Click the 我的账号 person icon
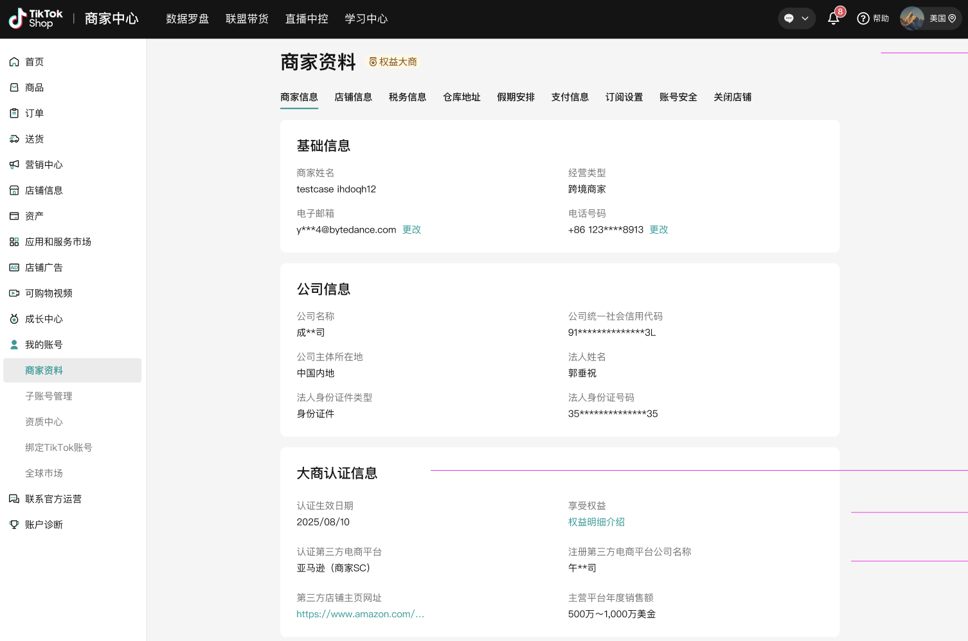This screenshot has width=968, height=641. [14, 344]
